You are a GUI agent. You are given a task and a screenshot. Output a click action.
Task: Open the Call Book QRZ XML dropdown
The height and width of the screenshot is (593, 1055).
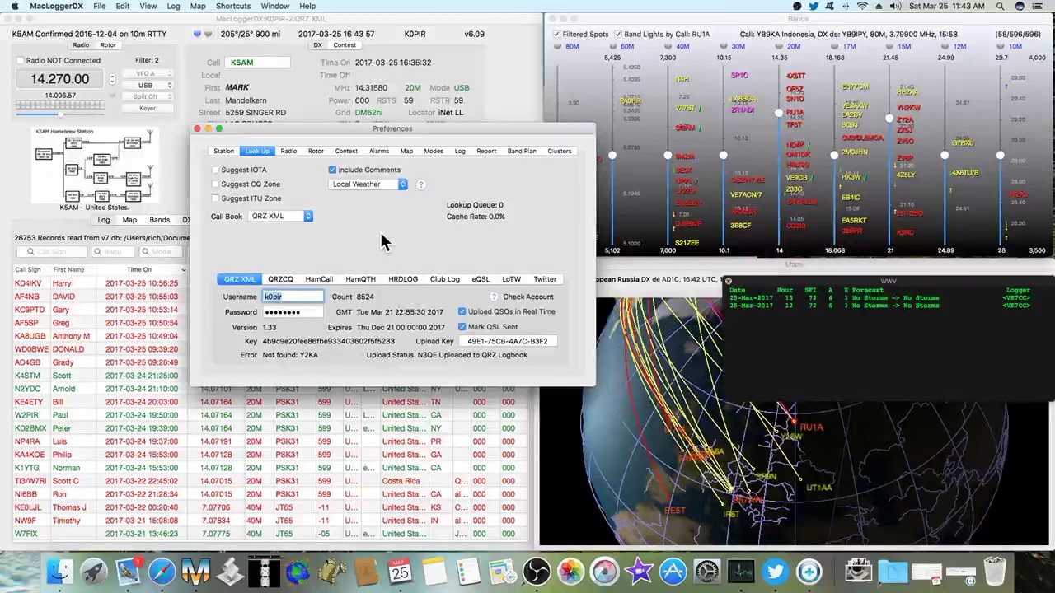pos(280,217)
